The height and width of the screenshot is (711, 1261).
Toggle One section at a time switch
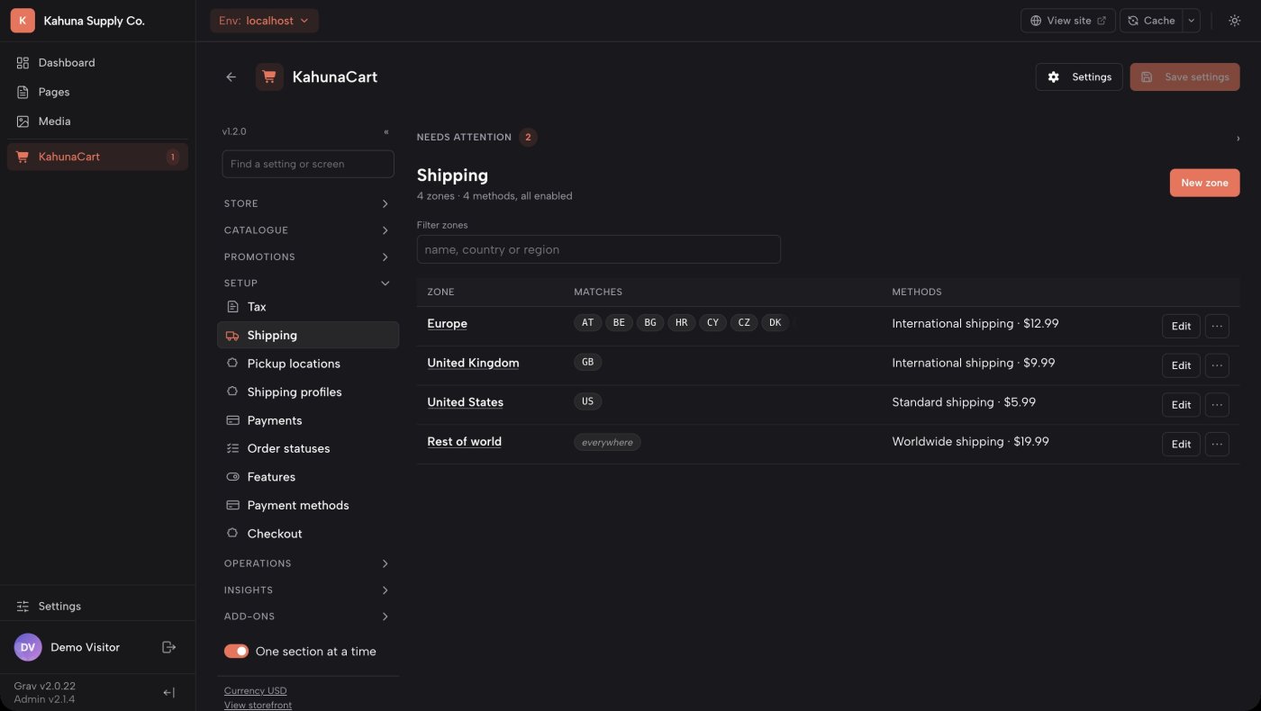click(236, 652)
